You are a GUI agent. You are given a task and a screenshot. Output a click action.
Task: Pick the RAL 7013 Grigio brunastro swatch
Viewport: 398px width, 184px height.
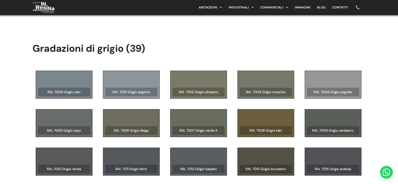[x=266, y=161]
